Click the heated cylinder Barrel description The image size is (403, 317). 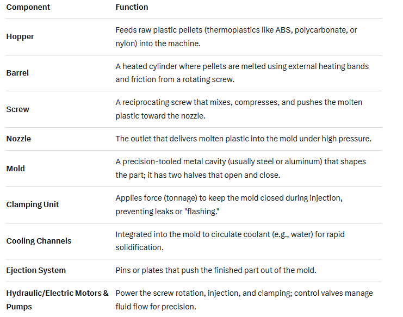coord(242,72)
